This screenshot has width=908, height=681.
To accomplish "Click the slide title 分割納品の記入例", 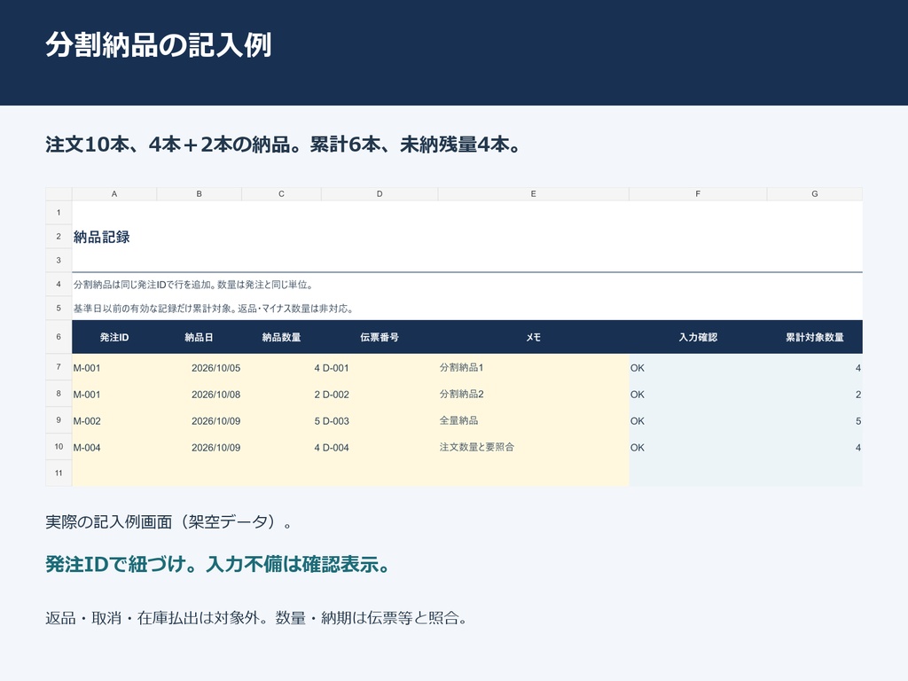I will tap(159, 44).
